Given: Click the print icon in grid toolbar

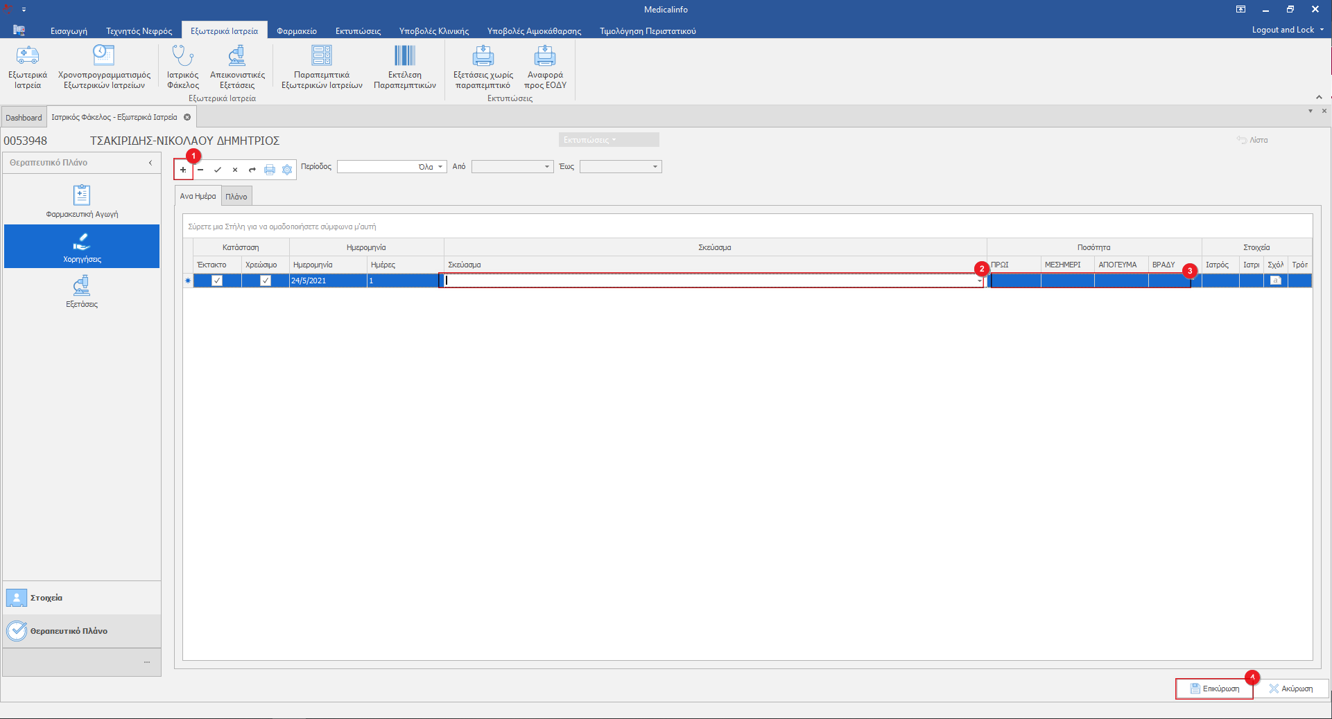Looking at the screenshot, I should 270,170.
